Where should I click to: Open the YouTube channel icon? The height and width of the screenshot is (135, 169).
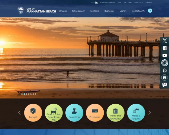tap(164, 55)
